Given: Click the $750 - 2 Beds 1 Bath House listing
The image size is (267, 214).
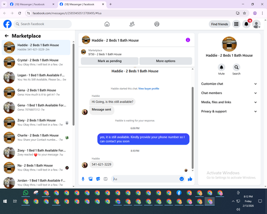Looking at the screenshot, I should point(105,54).
